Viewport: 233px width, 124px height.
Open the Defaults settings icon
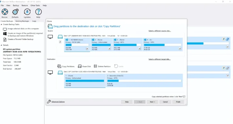click(x=15, y=12)
